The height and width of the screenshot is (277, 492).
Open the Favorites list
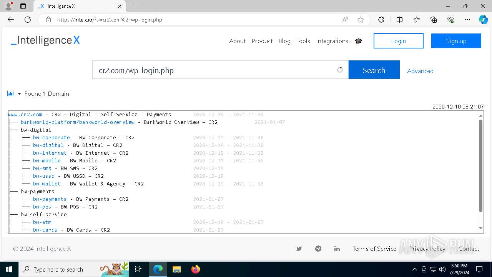417,20
